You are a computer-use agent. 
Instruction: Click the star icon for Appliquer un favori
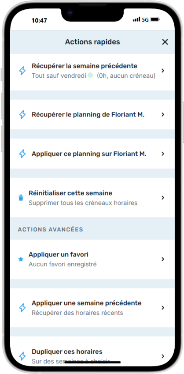21,259
